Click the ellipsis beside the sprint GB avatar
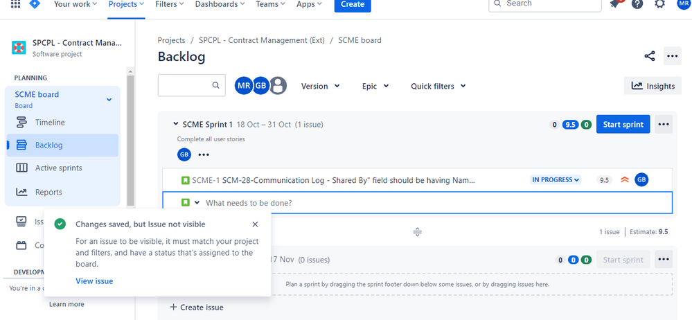 tap(204, 155)
